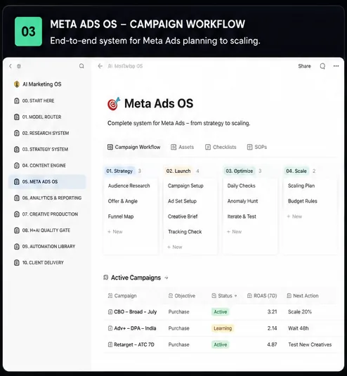Collapse the sidebar with the back chevron
Image resolution: width=347 pixels, height=376 pixels.
pos(11,66)
